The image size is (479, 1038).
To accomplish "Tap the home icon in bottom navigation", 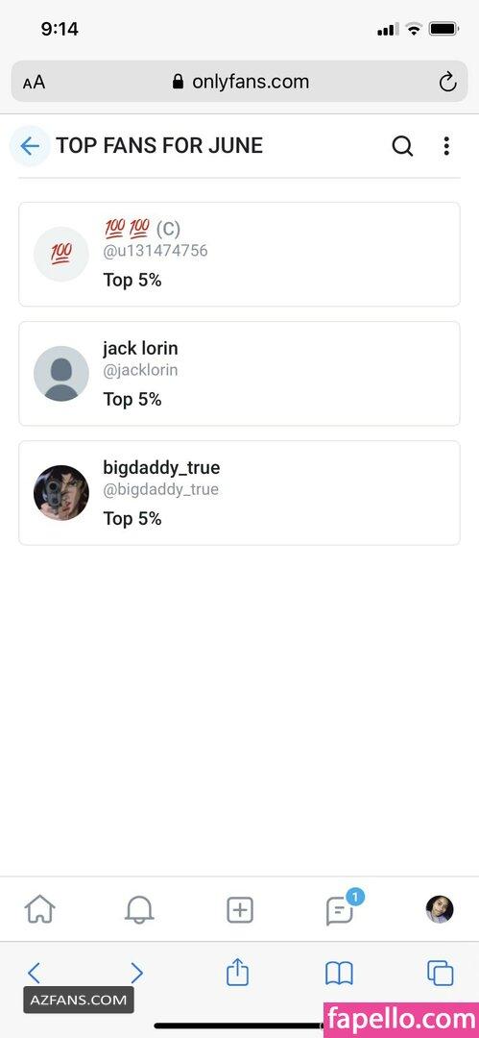I will point(39,909).
